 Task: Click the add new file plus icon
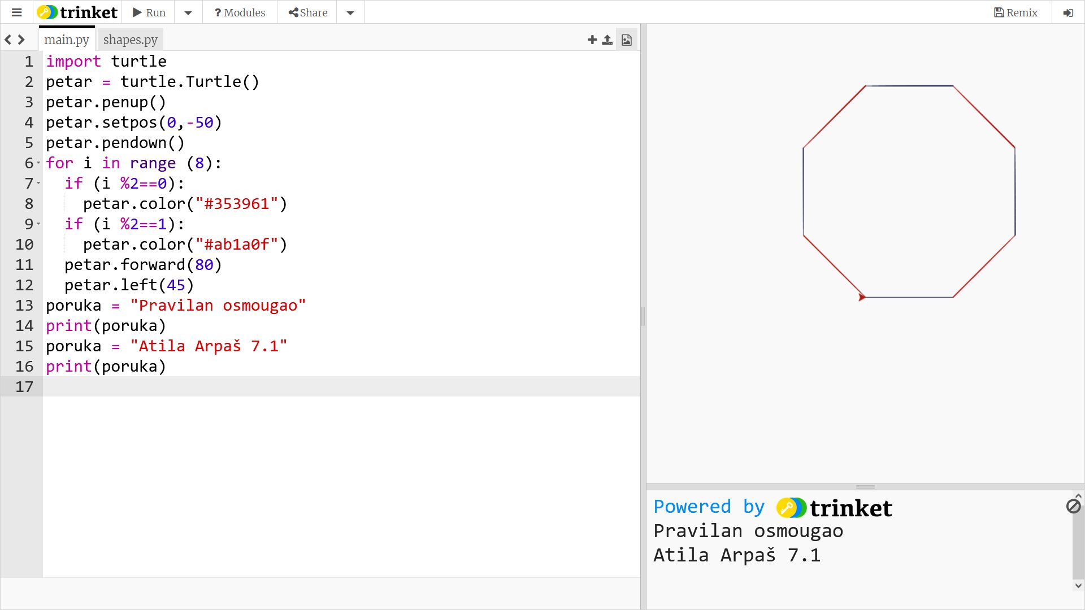pos(592,40)
